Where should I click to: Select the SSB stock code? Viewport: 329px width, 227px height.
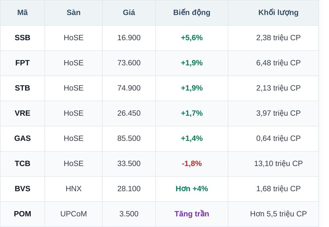point(22,38)
